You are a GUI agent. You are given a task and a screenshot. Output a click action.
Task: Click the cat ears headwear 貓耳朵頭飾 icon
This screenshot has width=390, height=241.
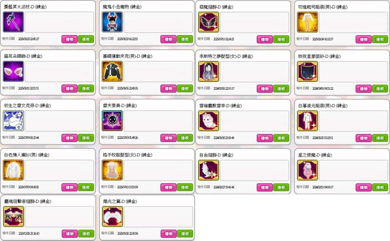point(13,72)
